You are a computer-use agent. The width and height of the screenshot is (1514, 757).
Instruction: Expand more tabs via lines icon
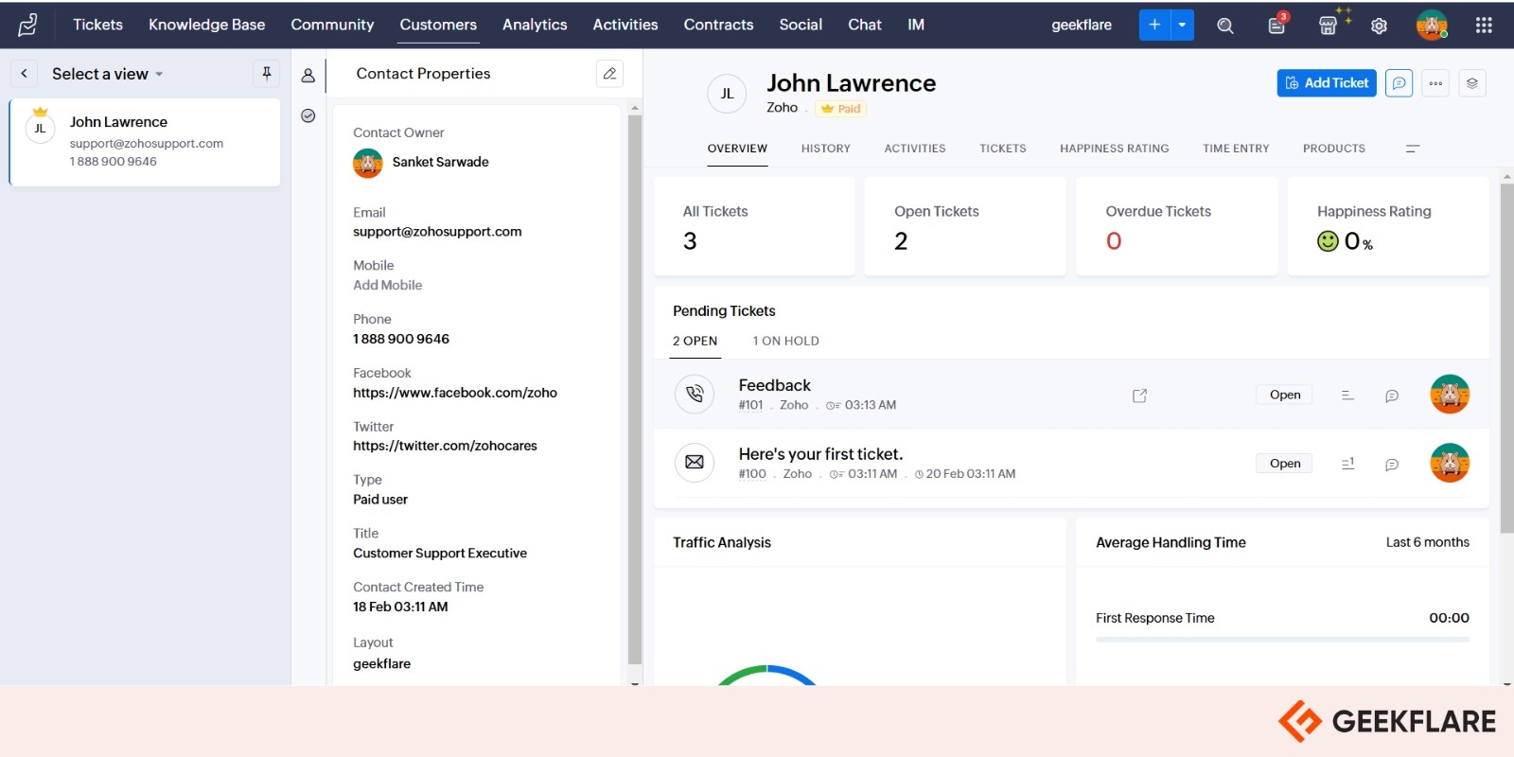pos(1413,149)
